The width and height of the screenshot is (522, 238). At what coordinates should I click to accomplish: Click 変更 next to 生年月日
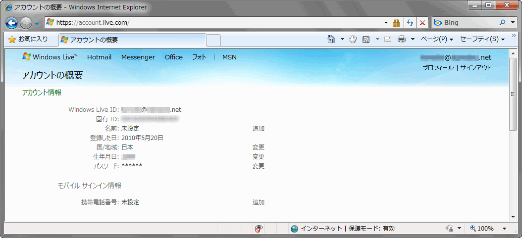259,156
